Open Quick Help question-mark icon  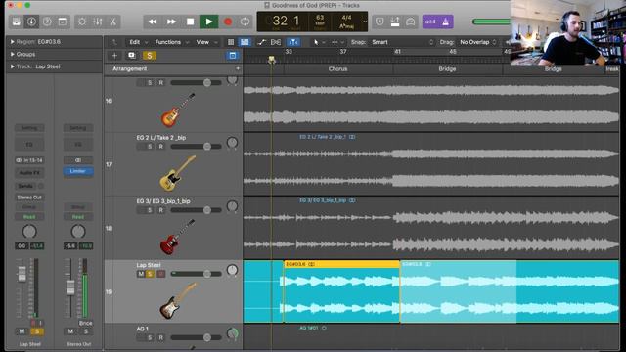(x=47, y=22)
